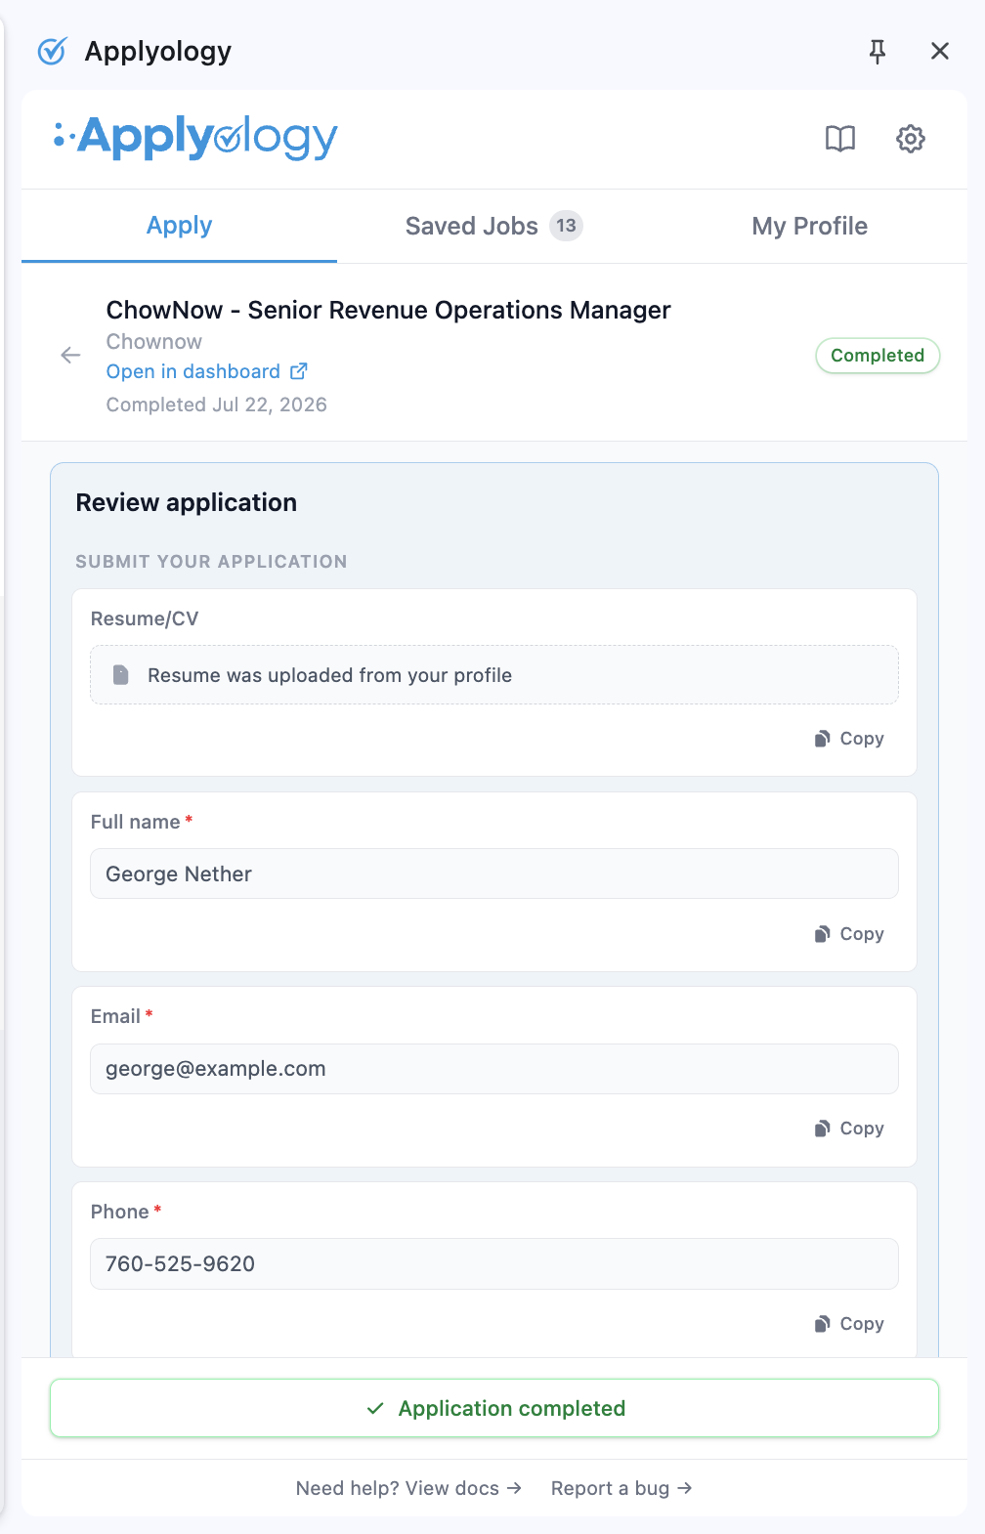Image resolution: width=985 pixels, height=1534 pixels.
Task: Open the My Profile tab
Action: click(x=809, y=226)
